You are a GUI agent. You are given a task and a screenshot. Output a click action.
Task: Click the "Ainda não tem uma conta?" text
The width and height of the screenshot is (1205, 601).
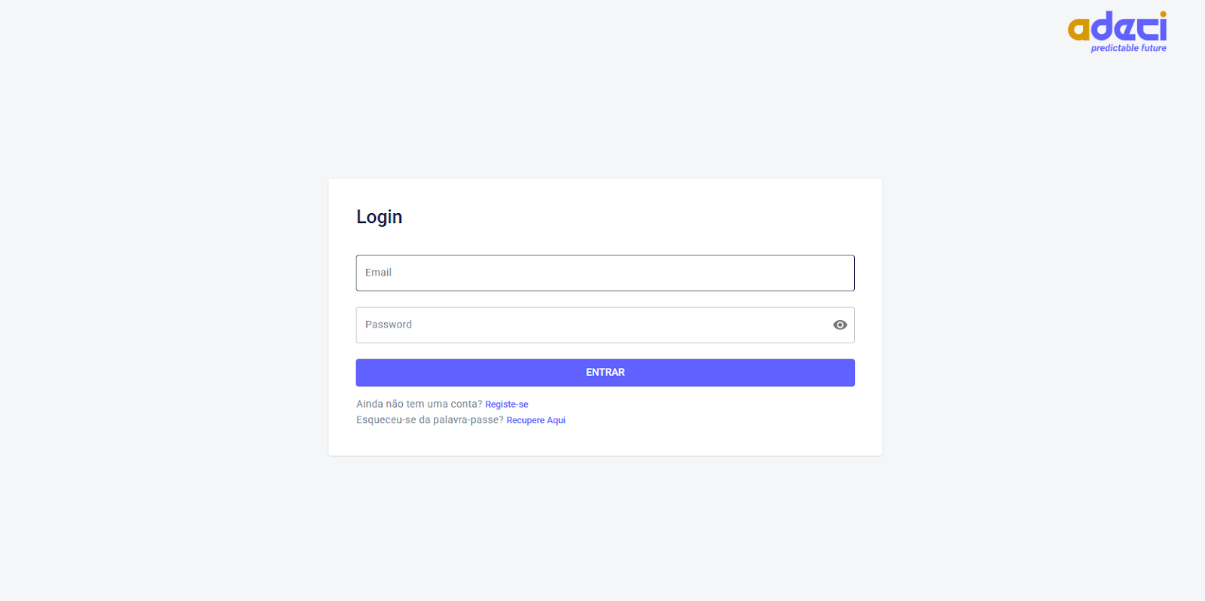point(419,404)
